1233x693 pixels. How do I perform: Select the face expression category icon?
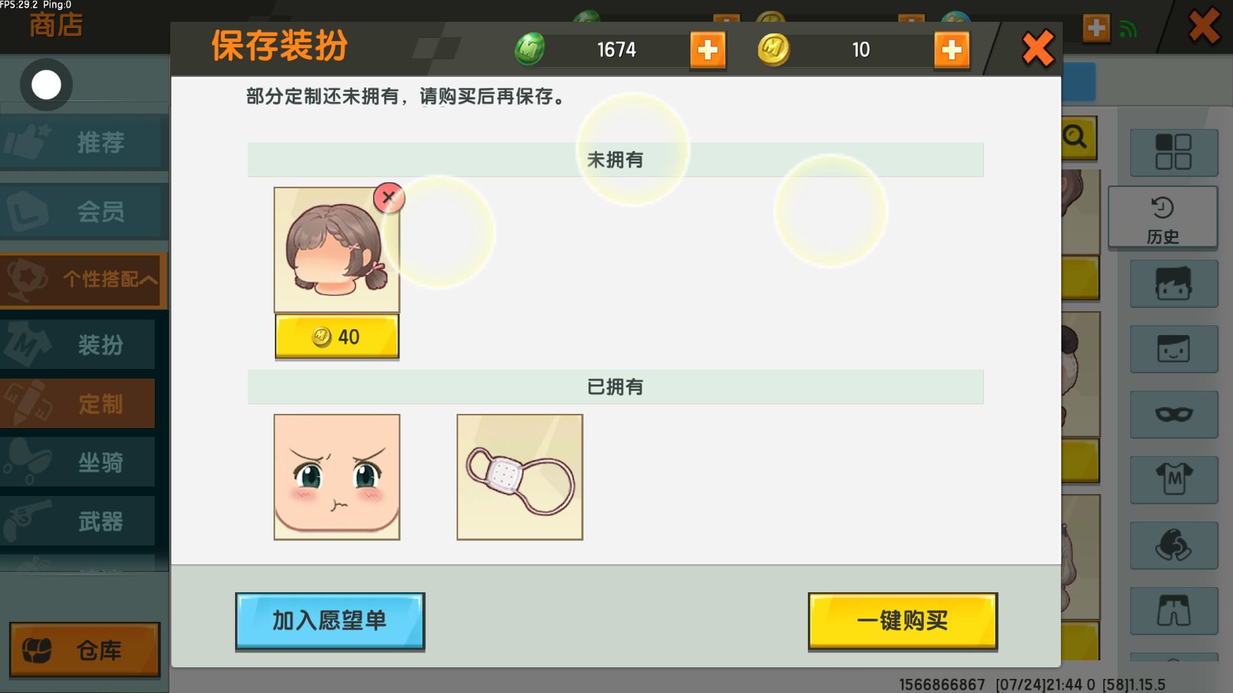(1174, 349)
